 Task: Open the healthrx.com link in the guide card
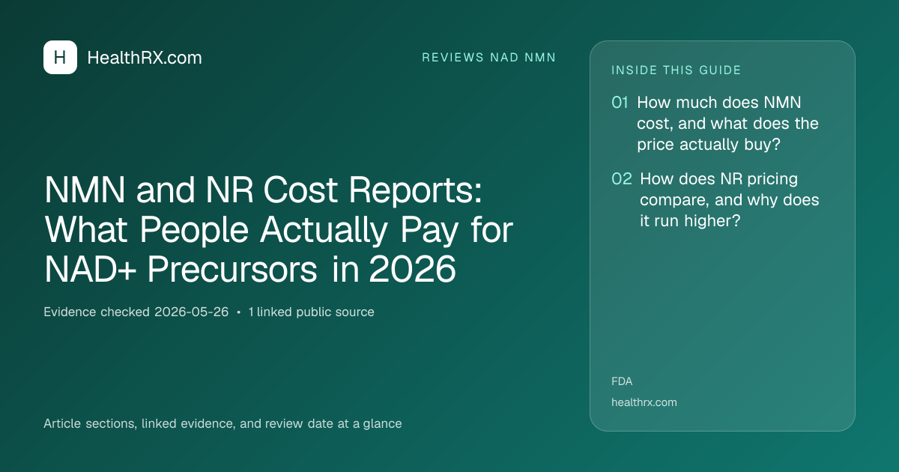coord(644,402)
